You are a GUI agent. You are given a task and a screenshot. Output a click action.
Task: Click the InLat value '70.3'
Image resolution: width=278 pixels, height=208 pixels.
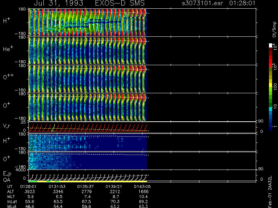point(115,201)
